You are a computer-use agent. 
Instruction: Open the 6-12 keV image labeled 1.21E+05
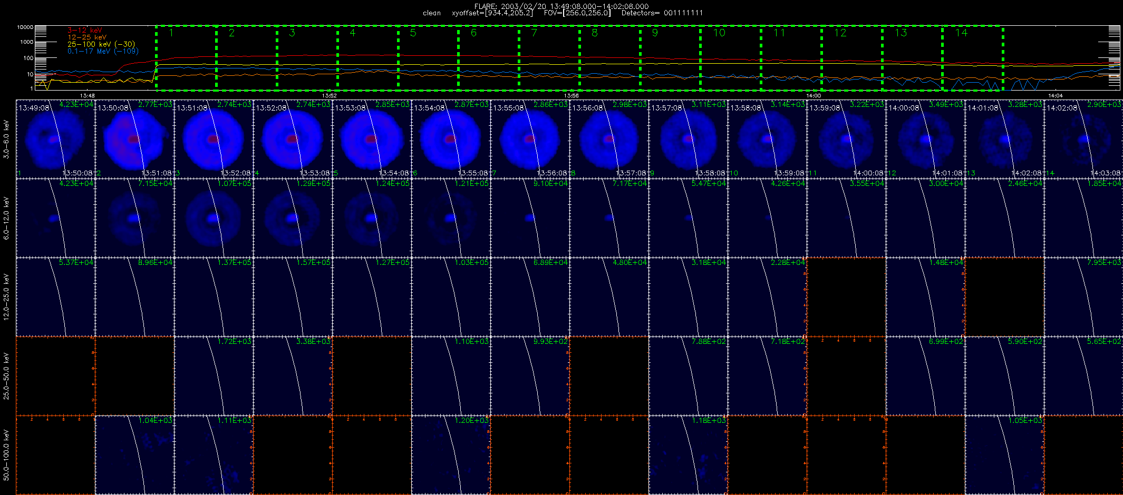[451, 218]
